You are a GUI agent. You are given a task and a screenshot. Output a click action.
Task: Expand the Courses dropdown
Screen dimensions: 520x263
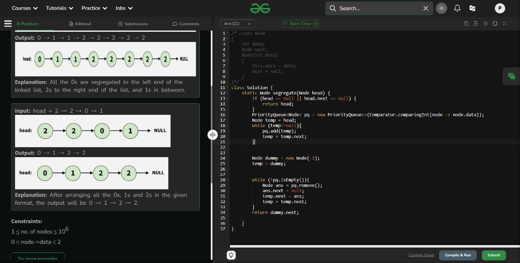tap(25, 8)
